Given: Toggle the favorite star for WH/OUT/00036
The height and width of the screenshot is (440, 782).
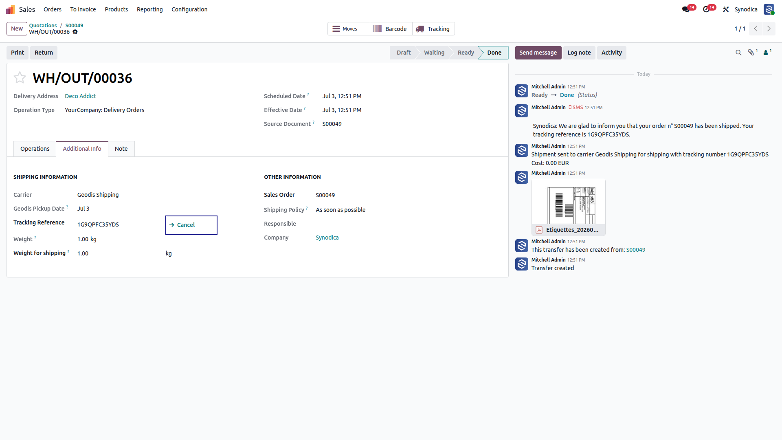Looking at the screenshot, I should [x=20, y=77].
